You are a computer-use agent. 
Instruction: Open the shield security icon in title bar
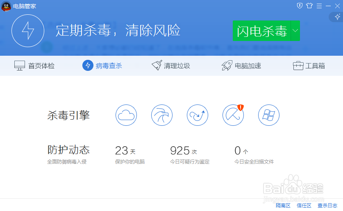pyautogui.click(x=300, y=6)
